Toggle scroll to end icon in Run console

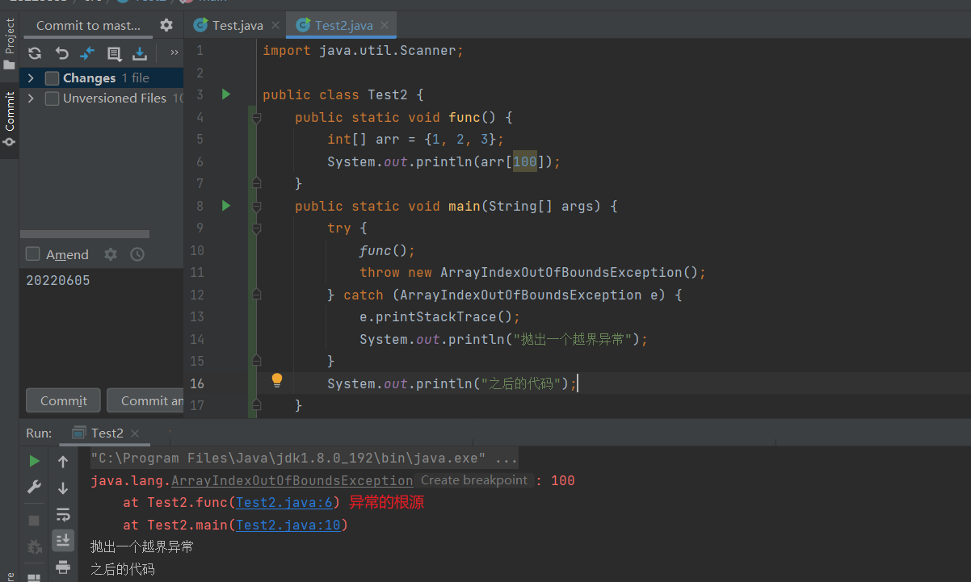pyautogui.click(x=63, y=540)
